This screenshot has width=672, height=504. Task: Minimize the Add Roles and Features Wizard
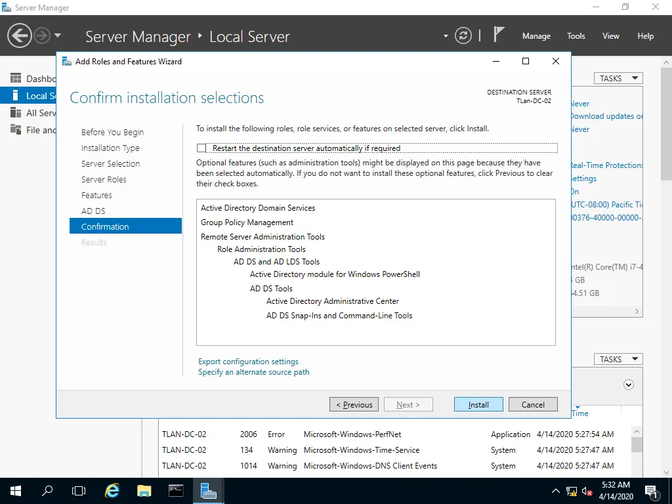(496, 61)
